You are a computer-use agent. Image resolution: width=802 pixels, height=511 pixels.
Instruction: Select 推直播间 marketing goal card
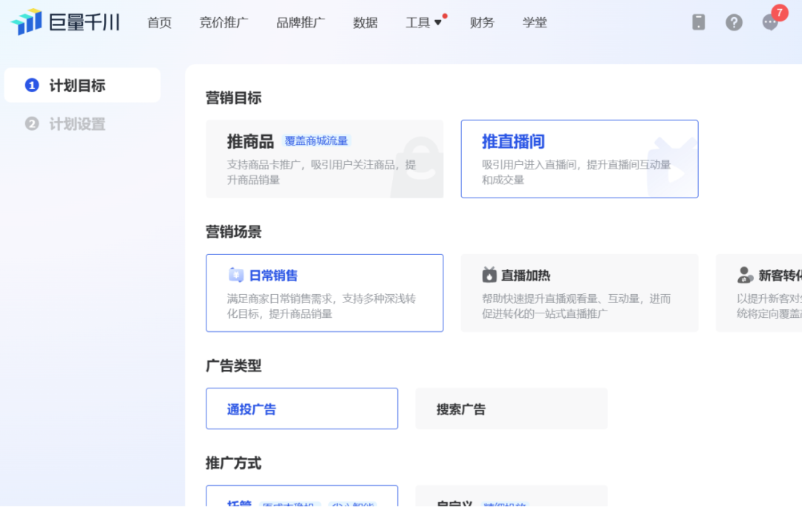pyautogui.click(x=579, y=159)
